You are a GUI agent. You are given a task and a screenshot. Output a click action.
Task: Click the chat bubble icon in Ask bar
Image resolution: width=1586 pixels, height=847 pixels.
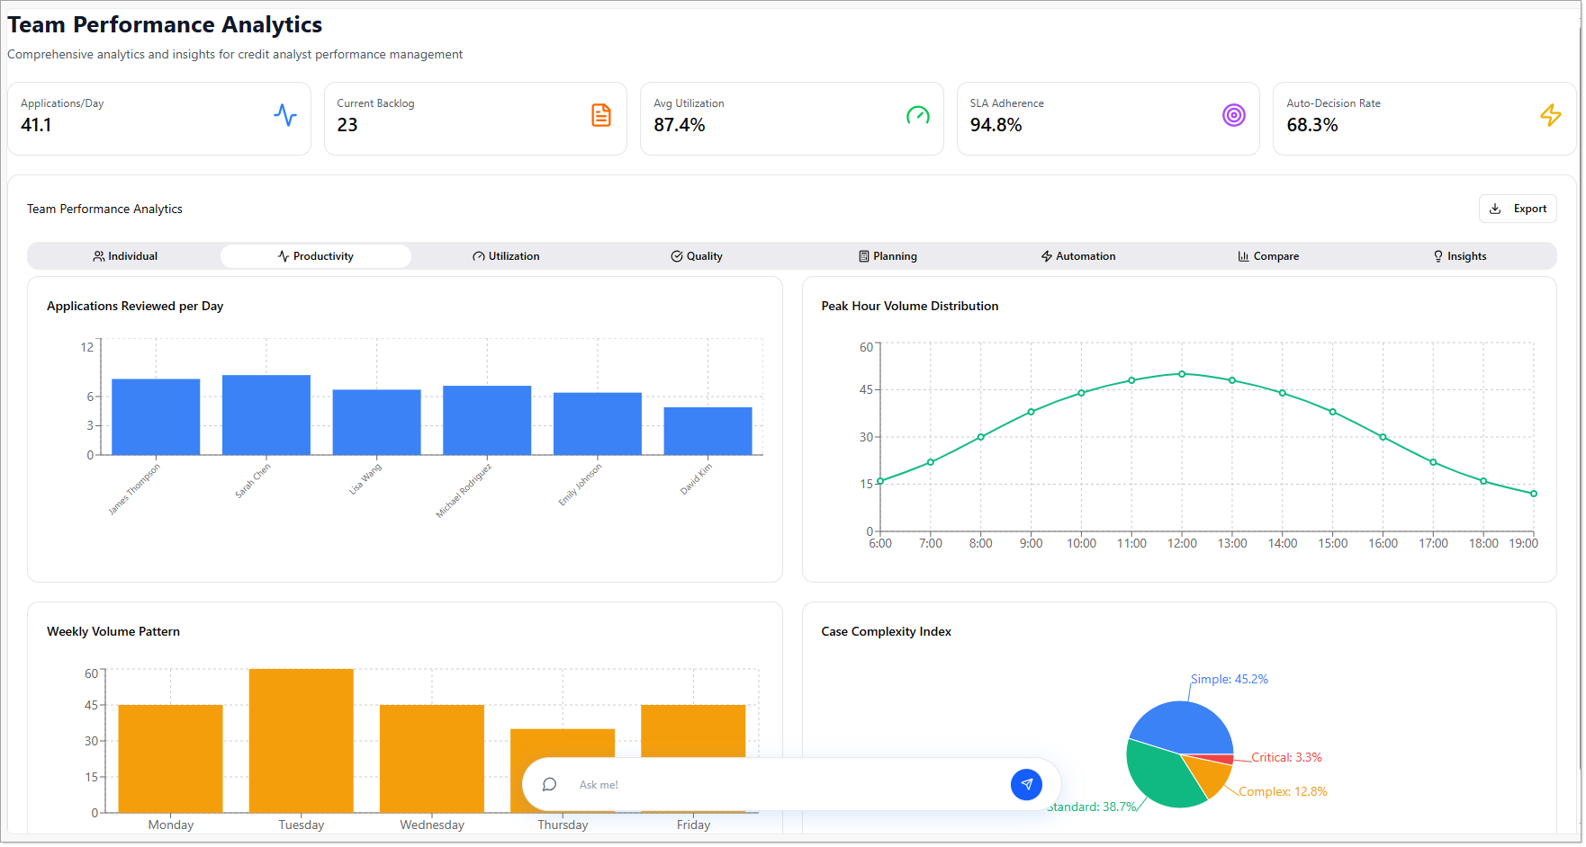click(x=549, y=785)
